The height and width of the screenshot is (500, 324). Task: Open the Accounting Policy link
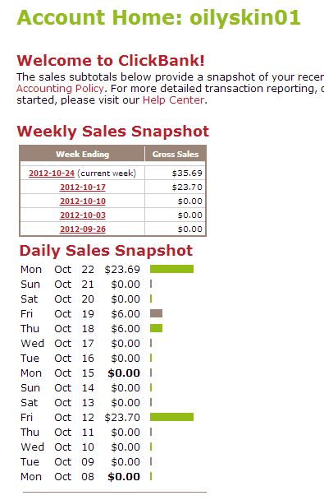point(60,89)
